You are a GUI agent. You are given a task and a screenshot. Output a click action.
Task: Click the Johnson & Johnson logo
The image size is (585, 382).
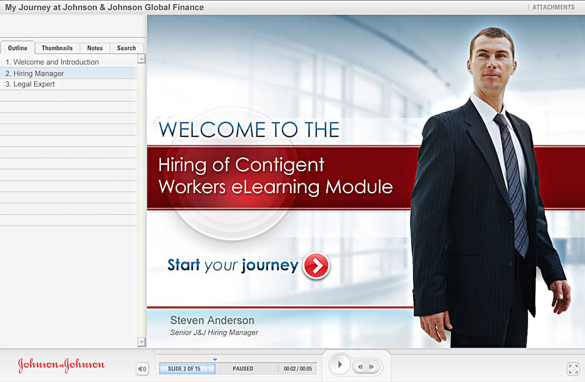[x=61, y=366]
